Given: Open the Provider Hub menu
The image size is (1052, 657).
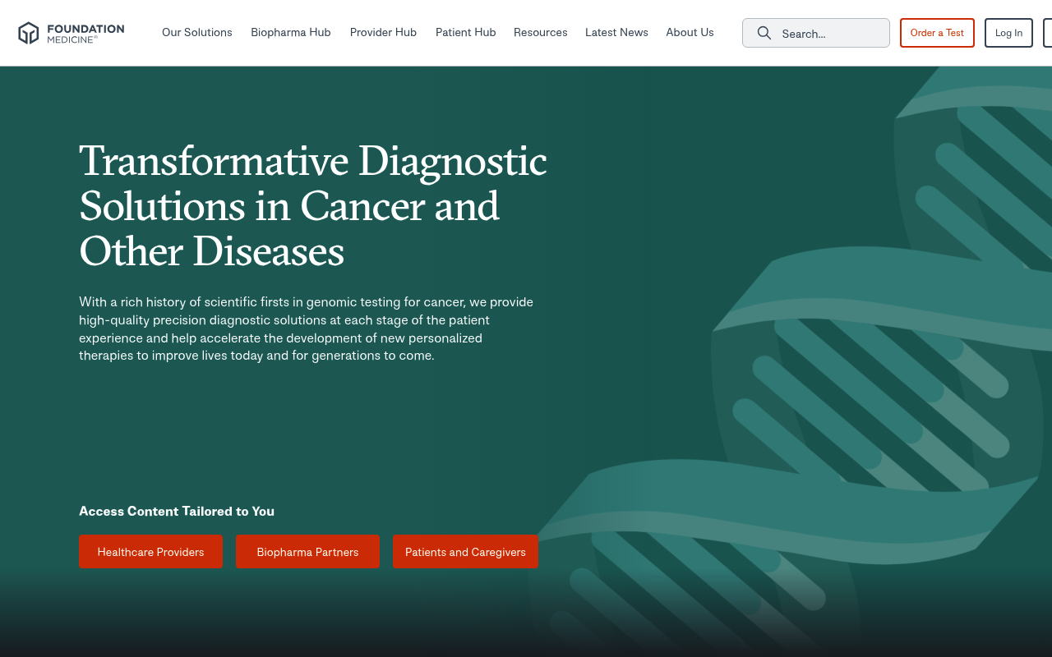Looking at the screenshot, I should (x=383, y=33).
